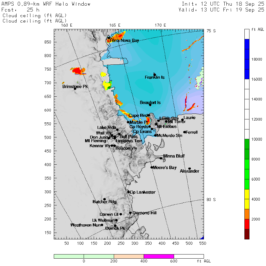Click the Ferrell station label
Image resolution: width=266 pixels, height=266 pixels.
coord(192,132)
